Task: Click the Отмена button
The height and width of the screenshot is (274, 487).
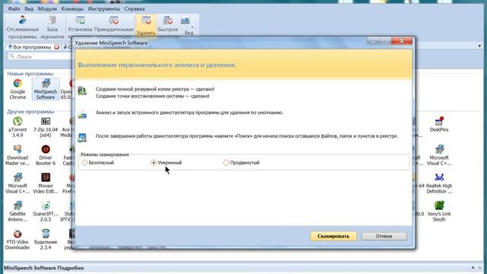Action: point(384,236)
